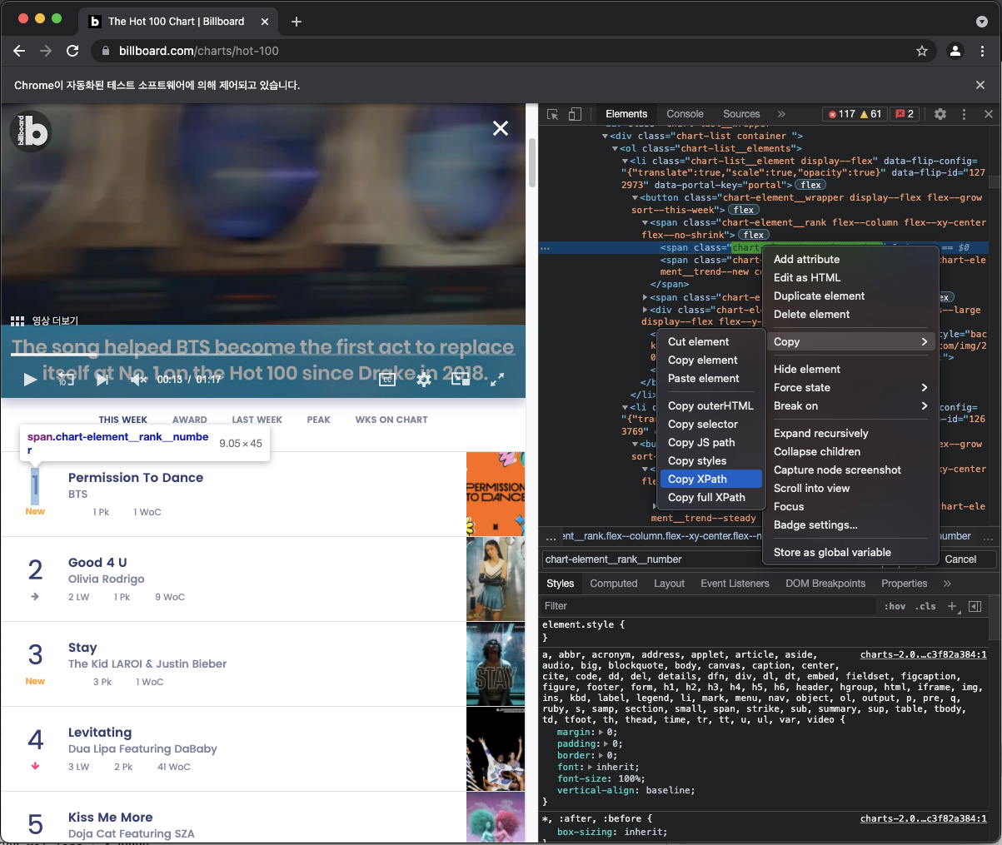The image size is (1002, 845).
Task: Collapse the chart-list container div node
Action: click(606, 136)
